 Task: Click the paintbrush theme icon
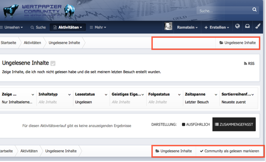258,26
